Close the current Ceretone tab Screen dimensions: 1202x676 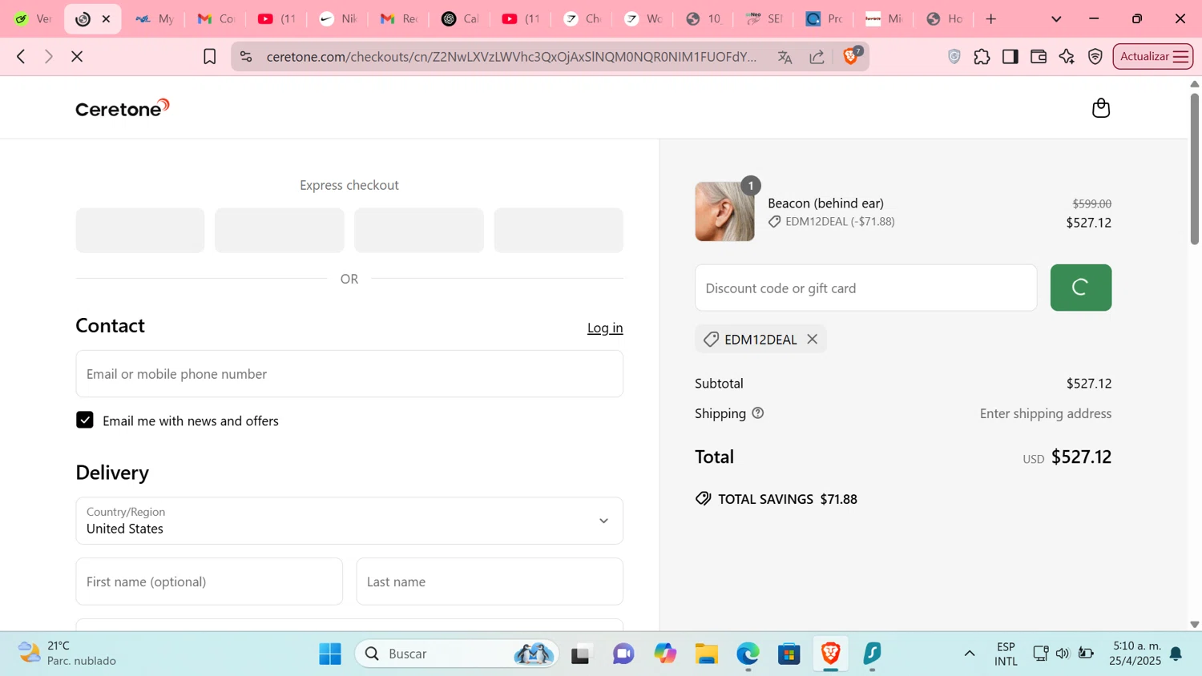tap(106, 18)
